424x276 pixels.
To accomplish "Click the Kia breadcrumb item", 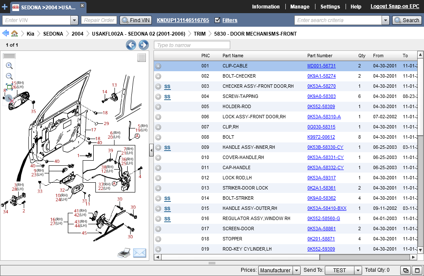I will (x=30, y=34).
